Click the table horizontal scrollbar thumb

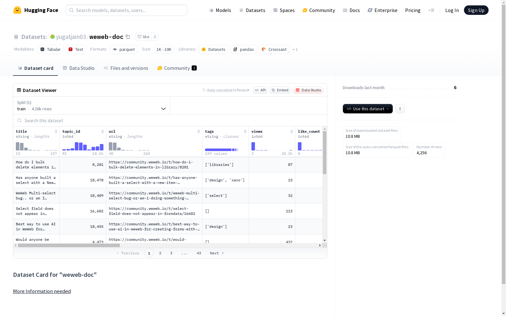[69, 245]
